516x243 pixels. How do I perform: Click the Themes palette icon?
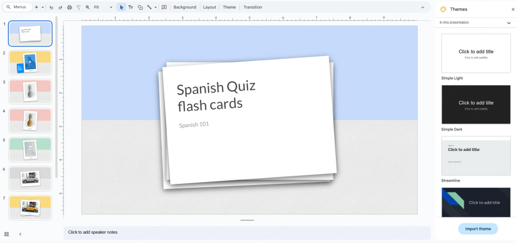point(443,9)
